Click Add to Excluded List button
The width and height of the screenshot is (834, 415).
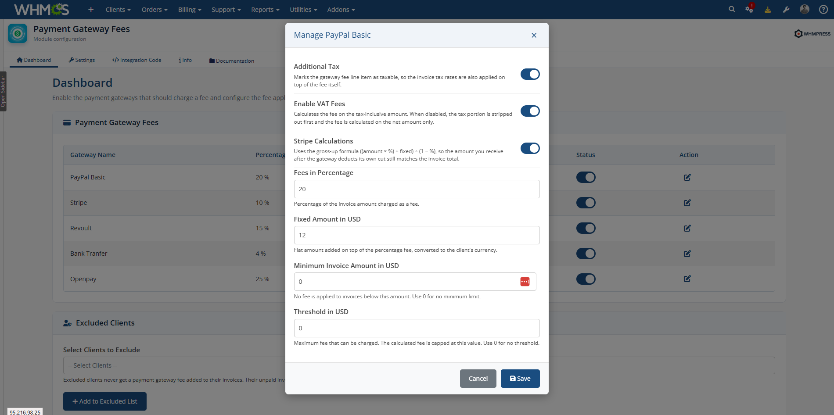click(105, 401)
